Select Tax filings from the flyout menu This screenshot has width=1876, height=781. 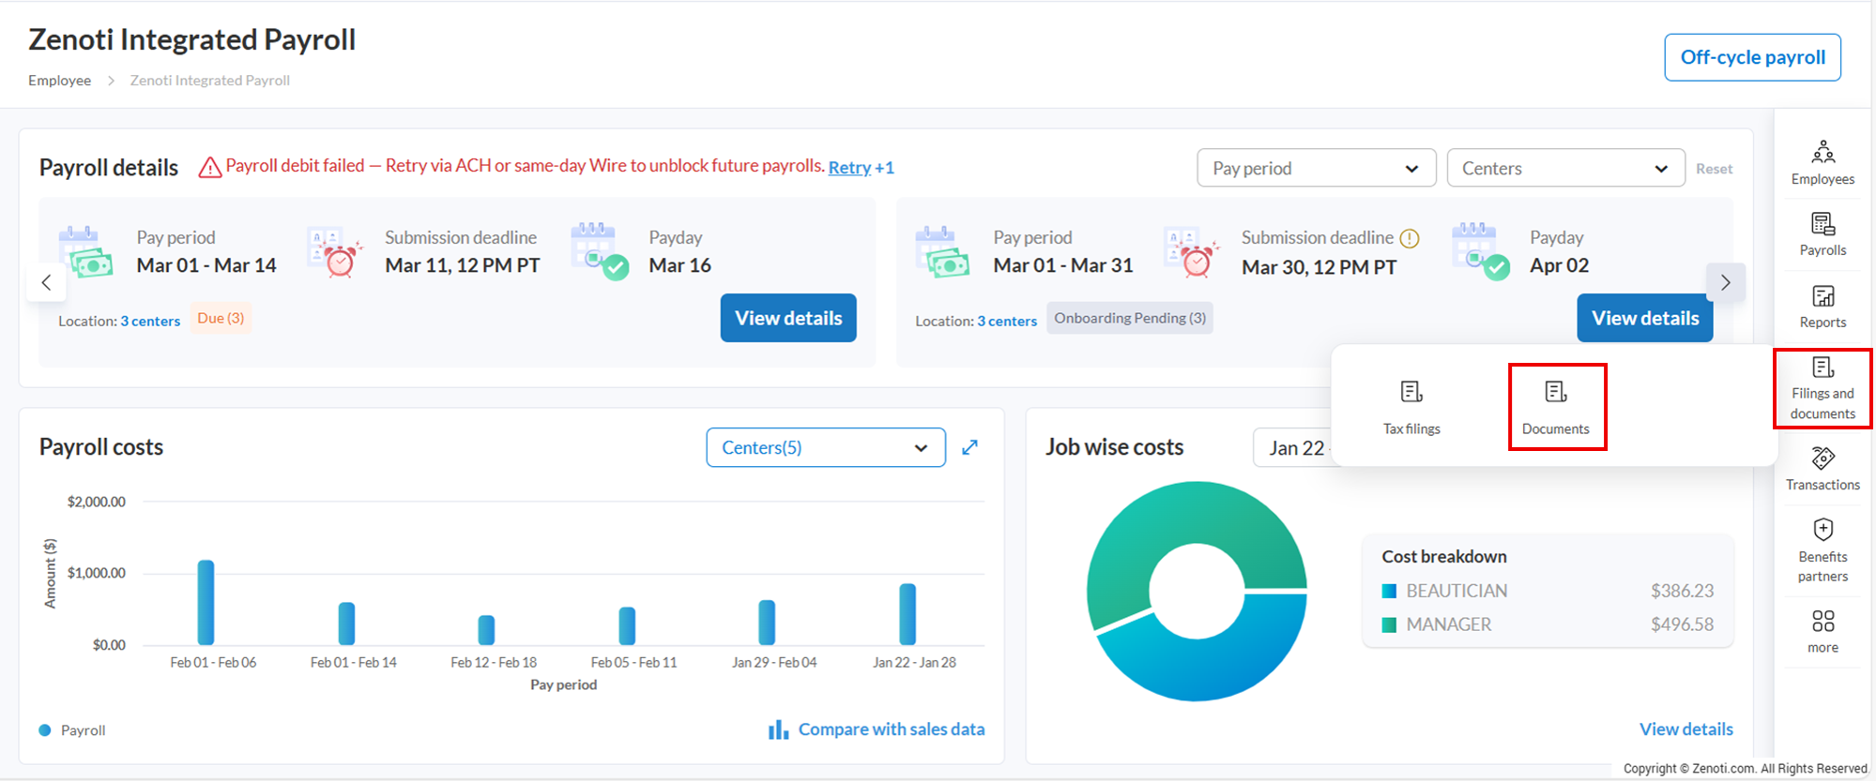(x=1411, y=407)
